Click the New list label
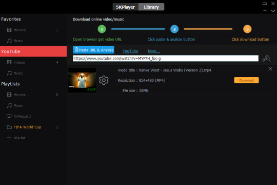This screenshot has width=277, height=185. 19,138
